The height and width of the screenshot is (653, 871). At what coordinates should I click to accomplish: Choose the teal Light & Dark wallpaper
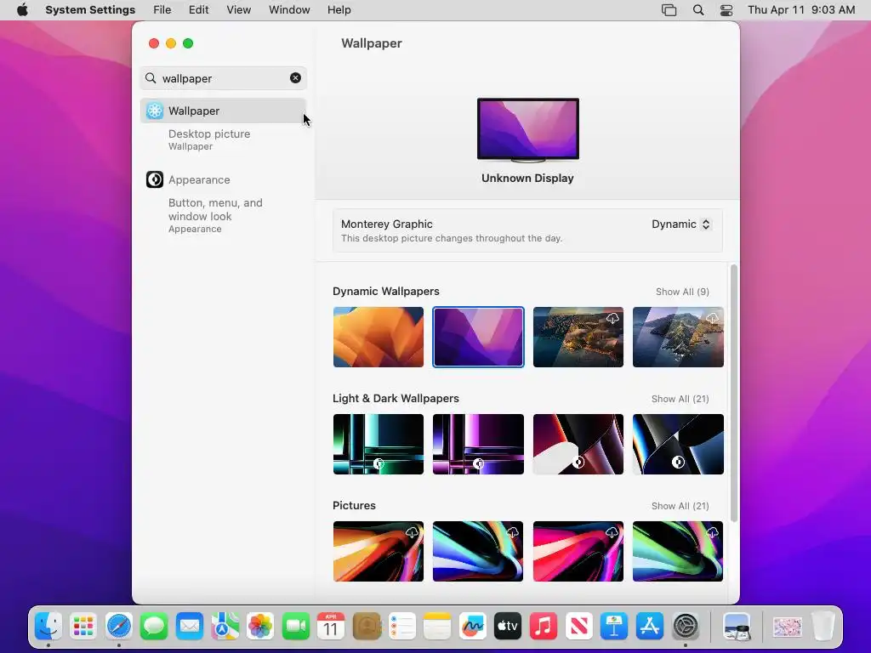pos(379,444)
